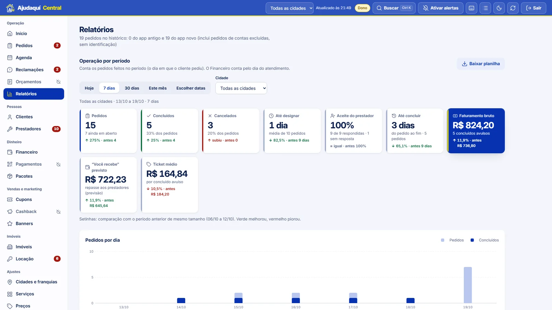Click the Ajudaquí Central house logo
Image resolution: width=552 pixels, height=310 pixels.
pos(10,8)
